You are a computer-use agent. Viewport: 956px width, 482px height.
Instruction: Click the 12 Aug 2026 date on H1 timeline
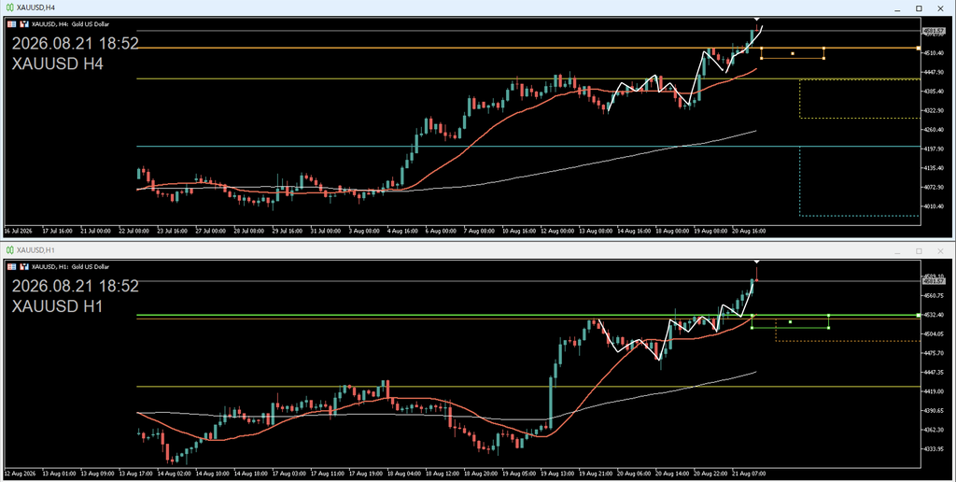[x=19, y=473]
